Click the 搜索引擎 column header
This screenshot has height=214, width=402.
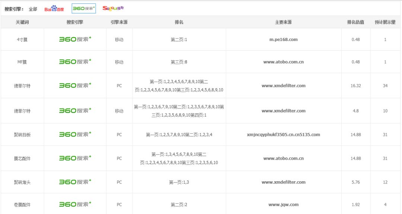tap(75, 22)
